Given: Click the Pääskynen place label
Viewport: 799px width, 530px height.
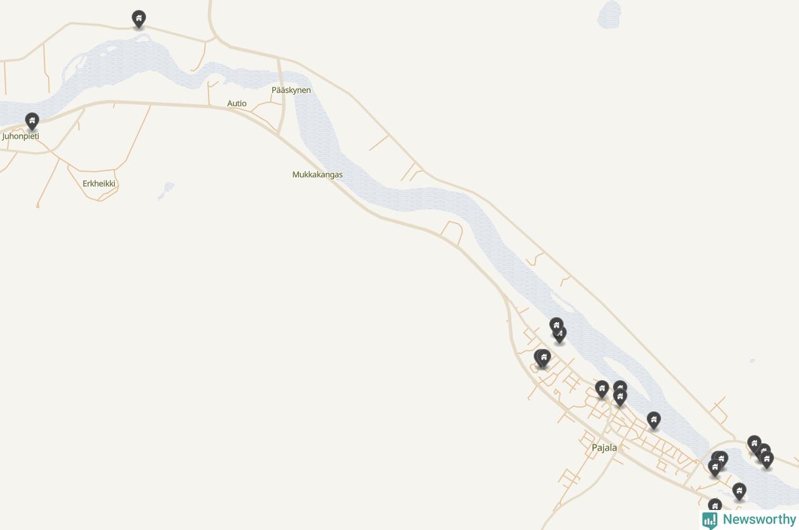Looking at the screenshot, I should [291, 91].
